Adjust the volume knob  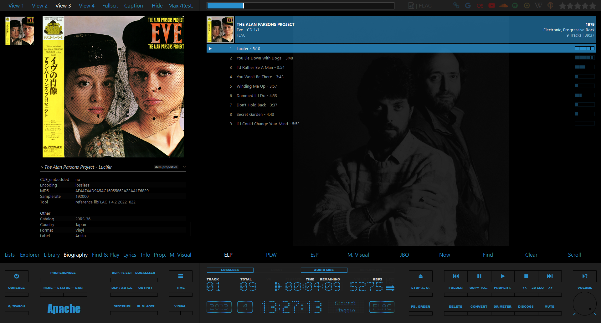point(585,304)
